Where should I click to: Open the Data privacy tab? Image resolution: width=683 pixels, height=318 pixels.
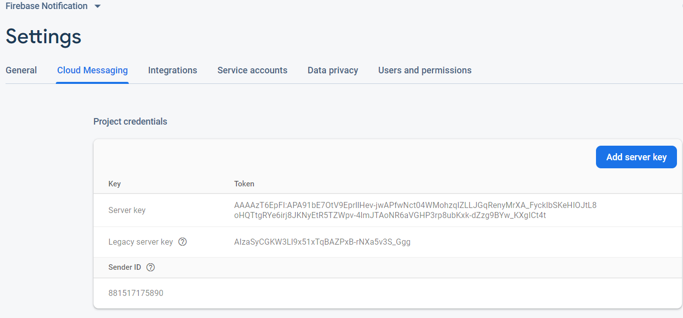point(332,70)
